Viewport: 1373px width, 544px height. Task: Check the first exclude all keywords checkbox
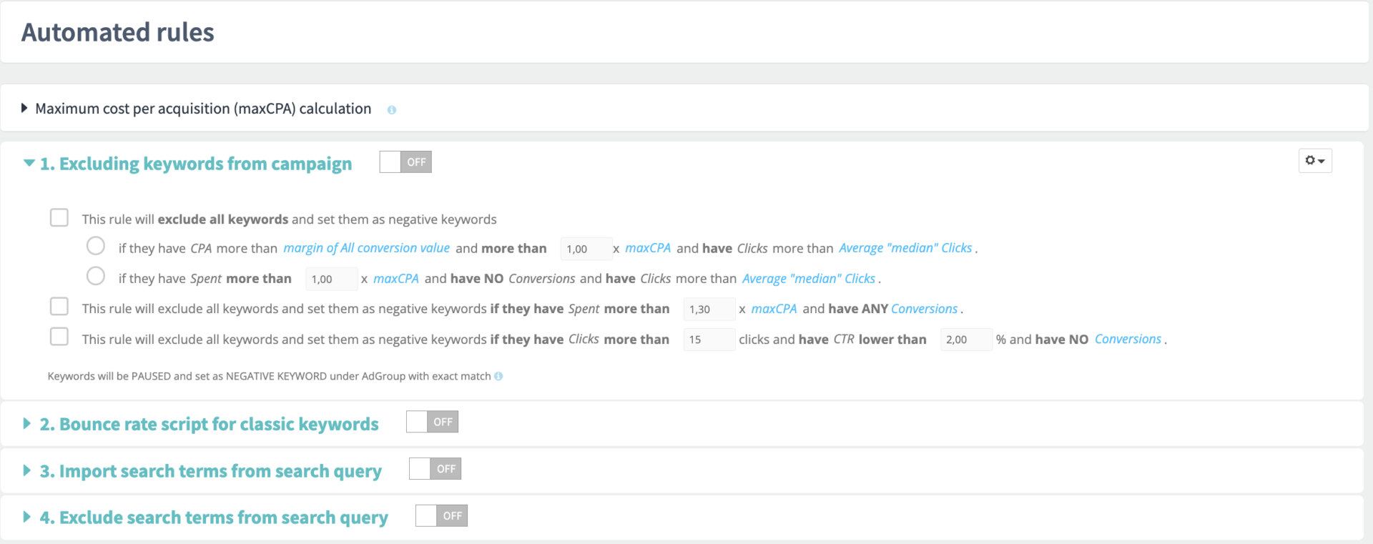tap(59, 217)
